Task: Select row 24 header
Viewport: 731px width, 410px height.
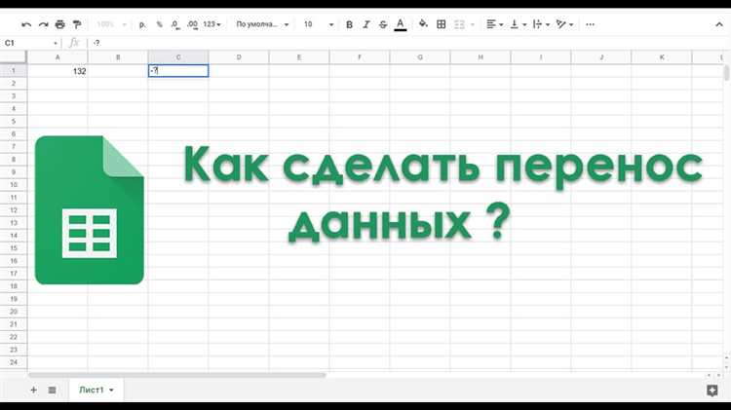Action: pos(14,362)
